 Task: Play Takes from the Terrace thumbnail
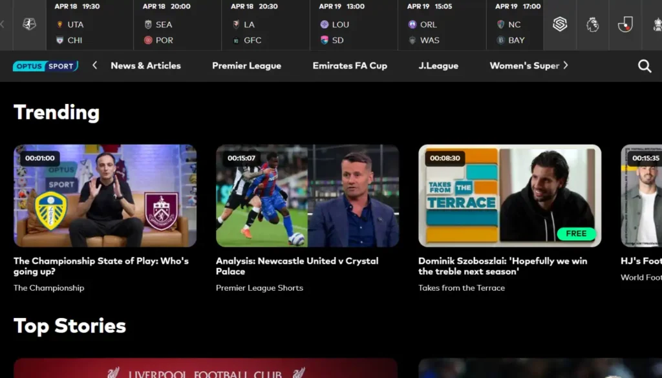click(x=510, y=196)
